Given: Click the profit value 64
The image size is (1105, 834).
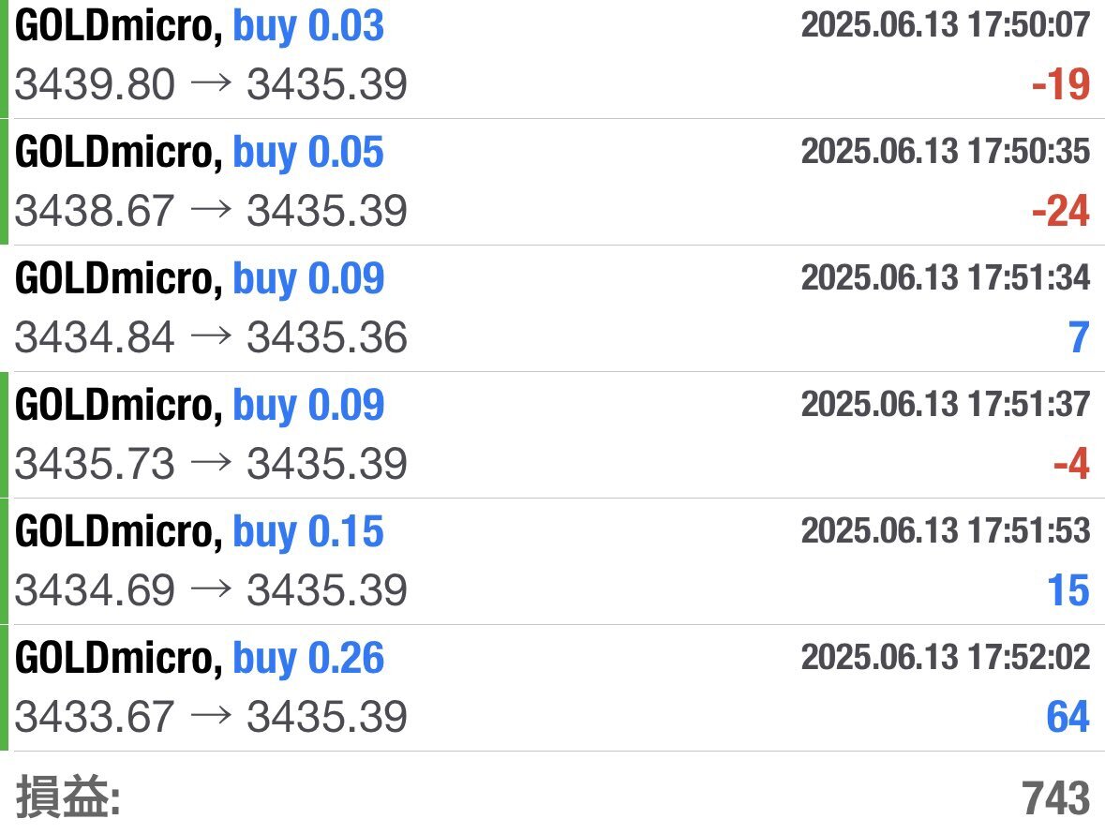Looking at the screenshot, I should coord(1068,718).
